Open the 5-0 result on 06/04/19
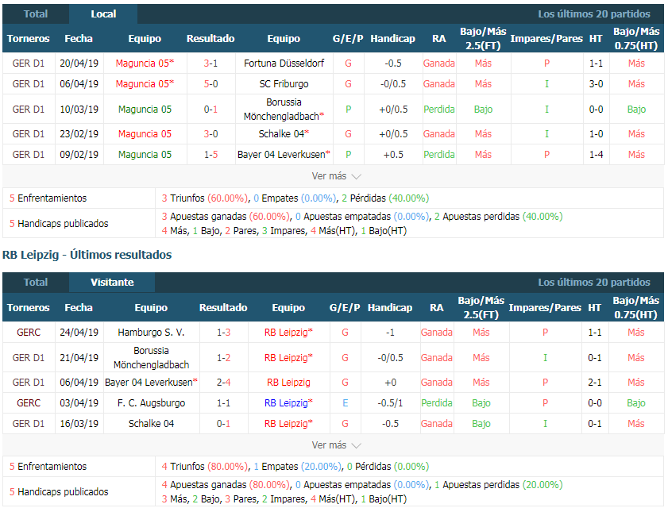668x508 pixels. point(210,84)
